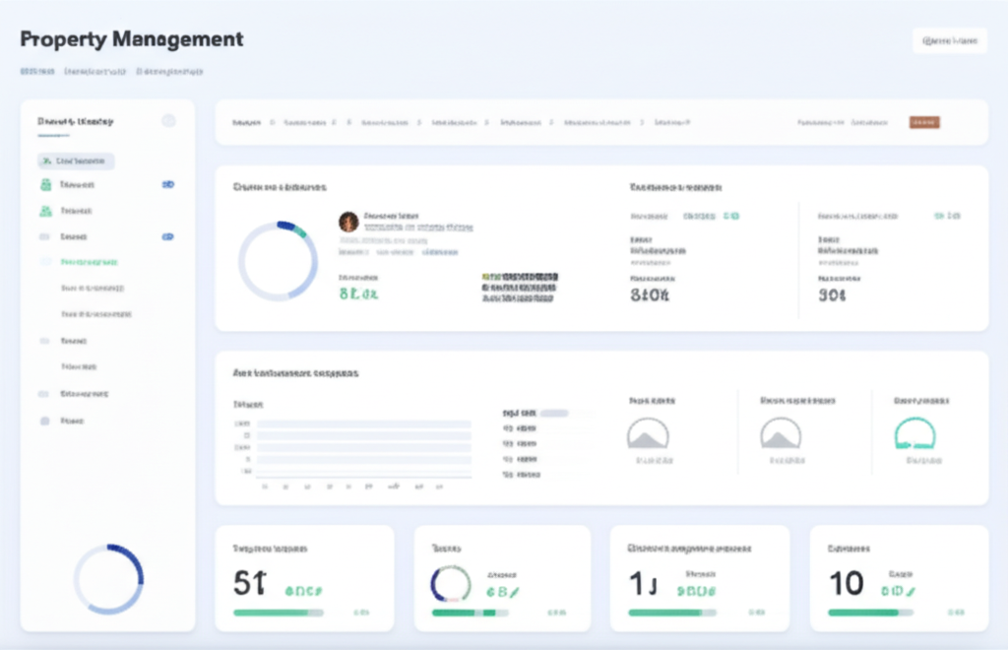The width and height of the screenshot is (1008, 650).
Task: Toggle the lower blue switch in the sidebar
Action: click(167, 236)
